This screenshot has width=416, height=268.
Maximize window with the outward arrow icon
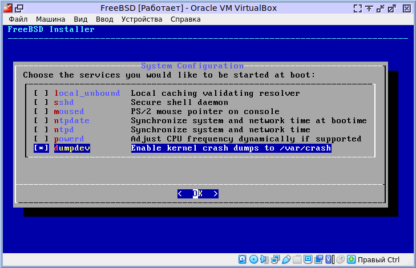392,9
